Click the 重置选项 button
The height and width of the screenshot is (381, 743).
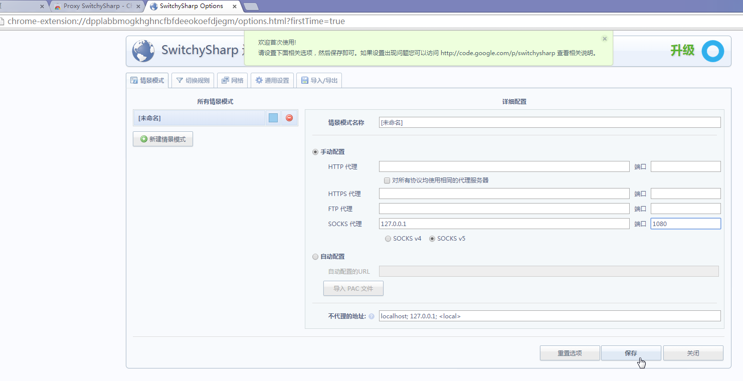pyautogui.click(x=570, y=353)
